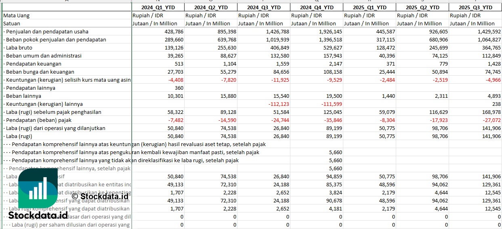Select the 2024_Q4_YTD column header
502x229 pixels.
317,7
